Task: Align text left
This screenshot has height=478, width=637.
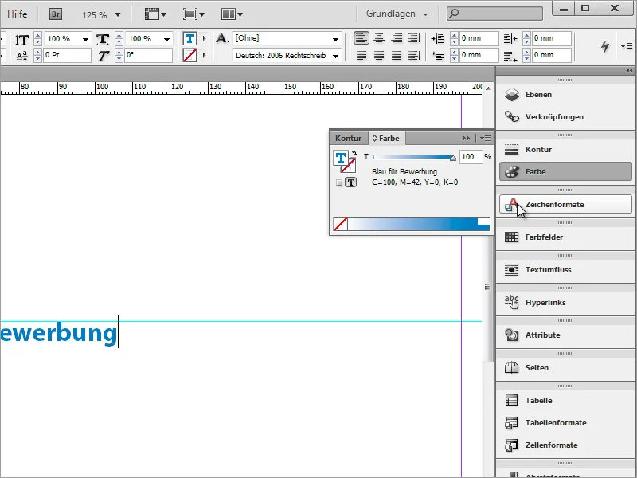Action: pyautogui.click(x=361, y=38)
